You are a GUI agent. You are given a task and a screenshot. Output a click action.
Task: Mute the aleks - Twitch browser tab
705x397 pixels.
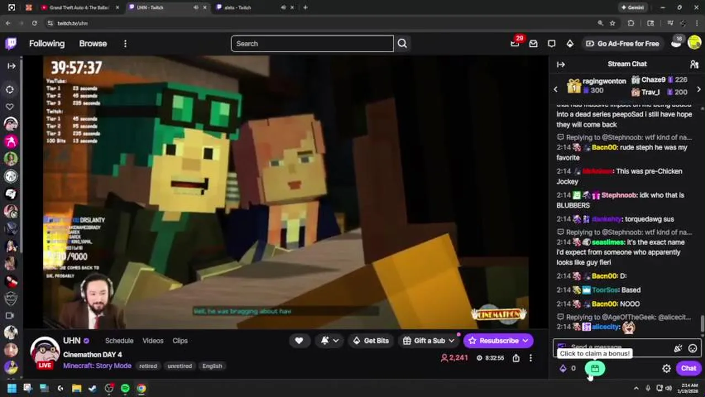[x=283, y=8]
